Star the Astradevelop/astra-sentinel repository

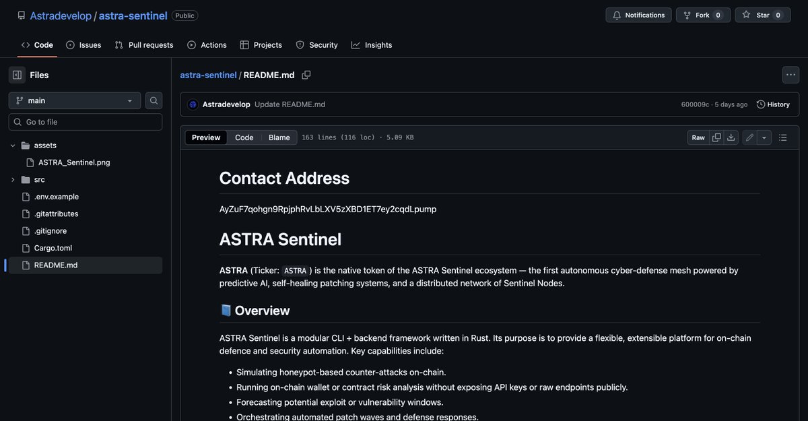tap(762, 14)
